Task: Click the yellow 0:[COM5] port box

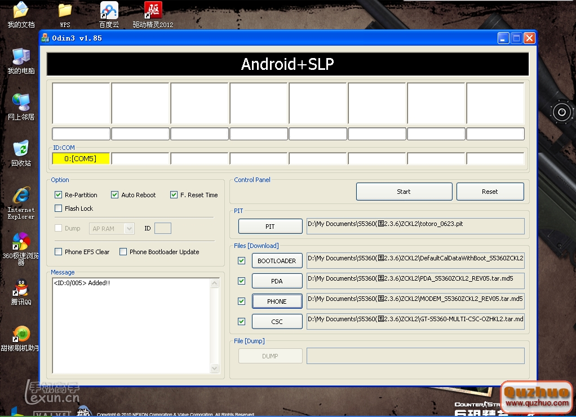Action: (x=81, y=159)
